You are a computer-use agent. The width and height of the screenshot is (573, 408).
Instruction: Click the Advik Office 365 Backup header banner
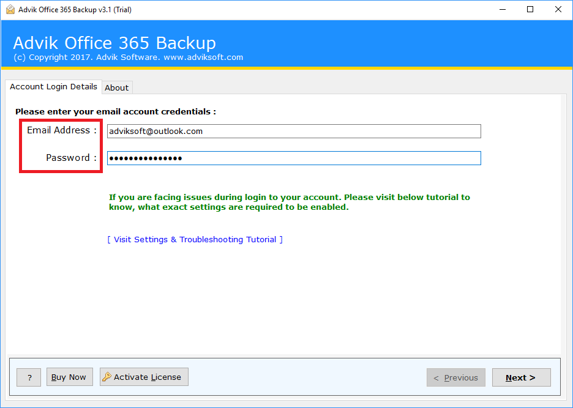point(114,43)
